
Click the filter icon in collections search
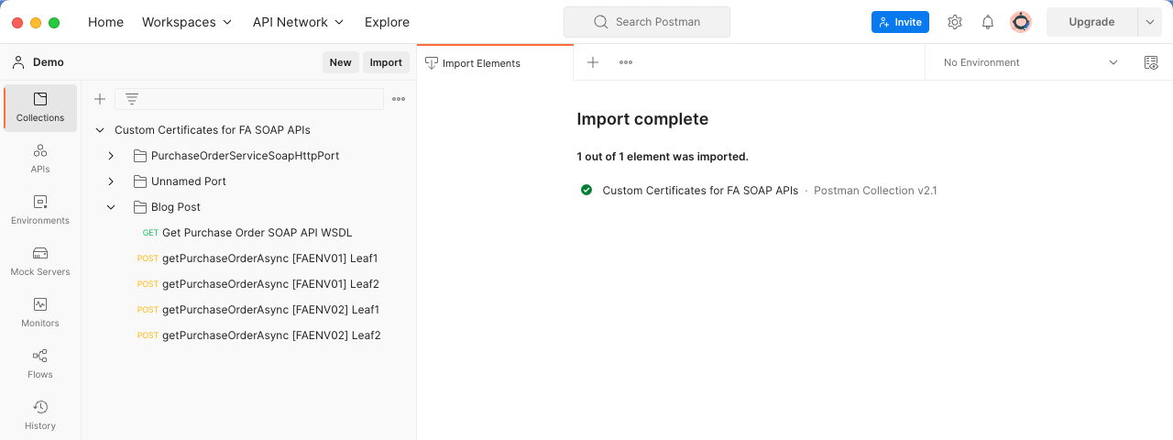[x=132, y=99]
